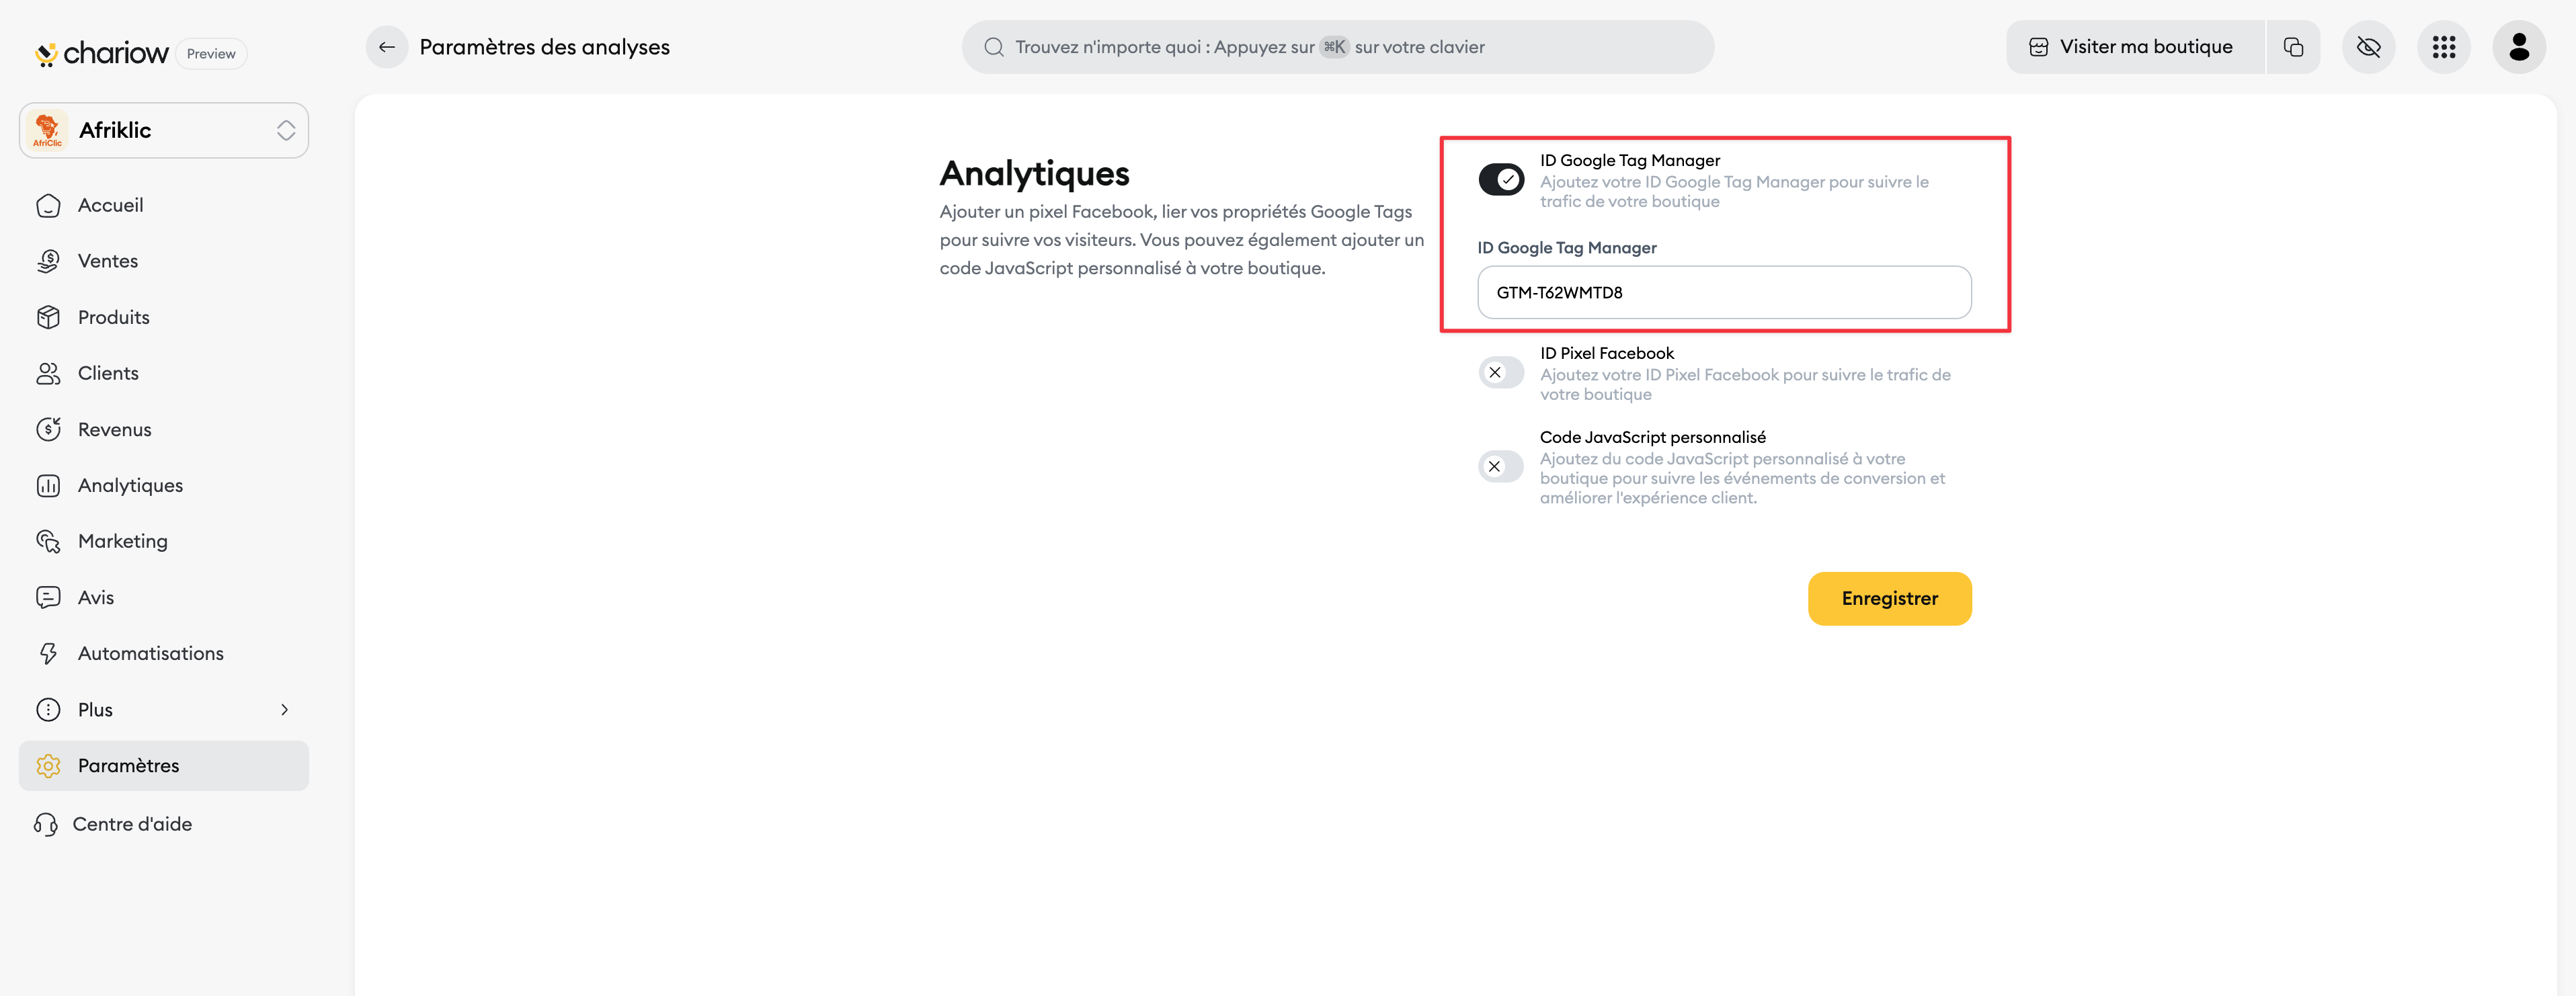Click the Automatisations lightning icon
The width and height of the screenshot is (2576, 996).
48,654
